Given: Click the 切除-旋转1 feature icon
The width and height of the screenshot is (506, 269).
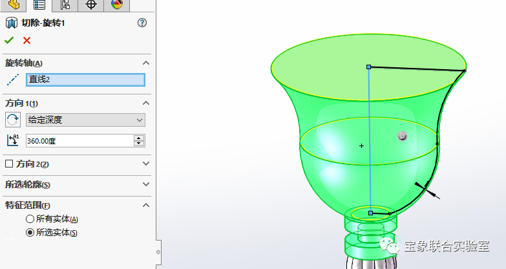Looking at the screenshot, I should tap(12, 23).
